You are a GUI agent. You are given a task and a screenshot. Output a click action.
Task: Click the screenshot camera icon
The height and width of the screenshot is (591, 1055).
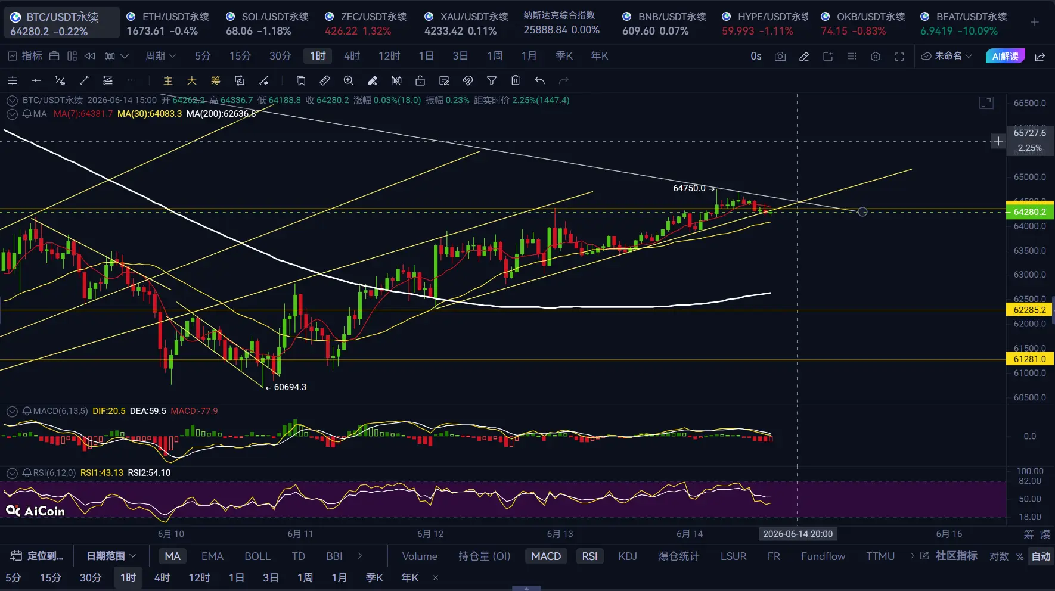pos(780,56)
